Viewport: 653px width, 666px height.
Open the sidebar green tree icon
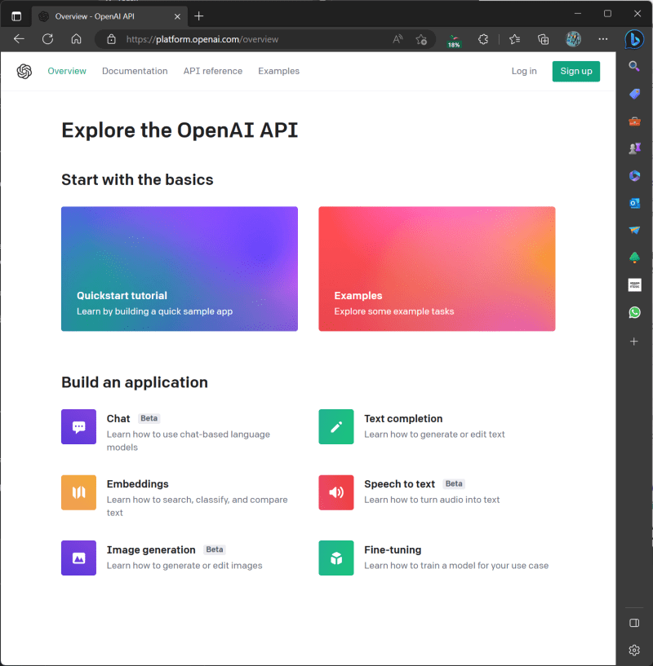coord(634,258)
